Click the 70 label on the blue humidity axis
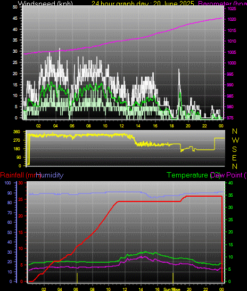 point(10,213)
